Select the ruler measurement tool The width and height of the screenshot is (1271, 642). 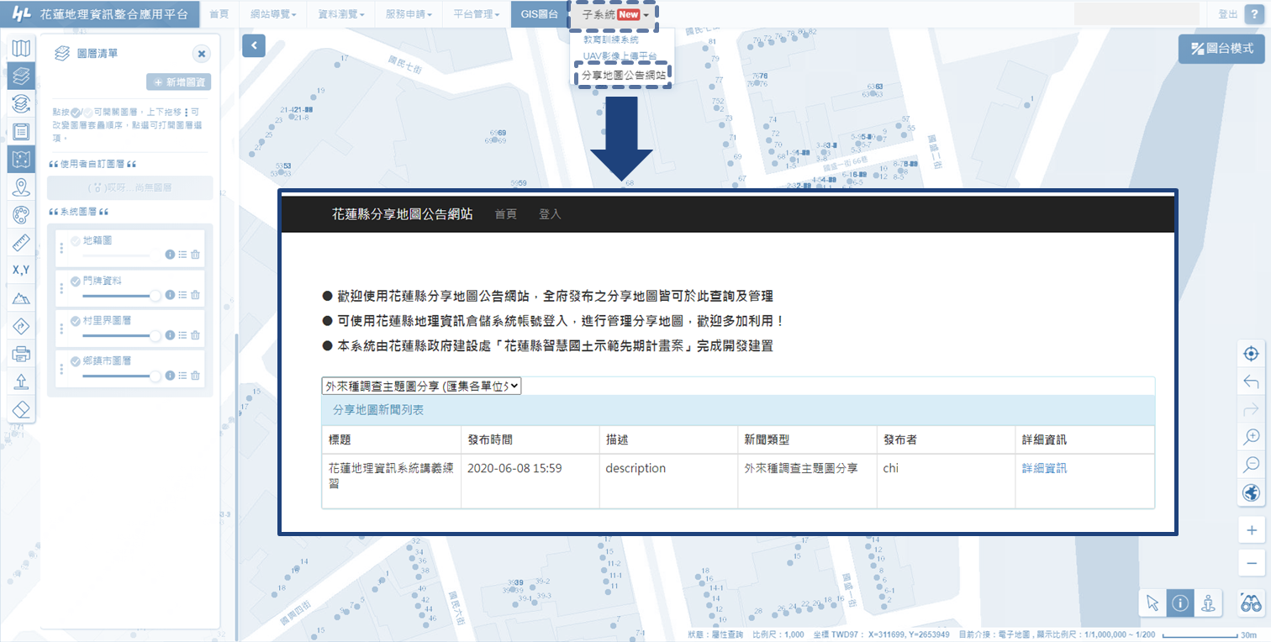click(x=22, y=243)
